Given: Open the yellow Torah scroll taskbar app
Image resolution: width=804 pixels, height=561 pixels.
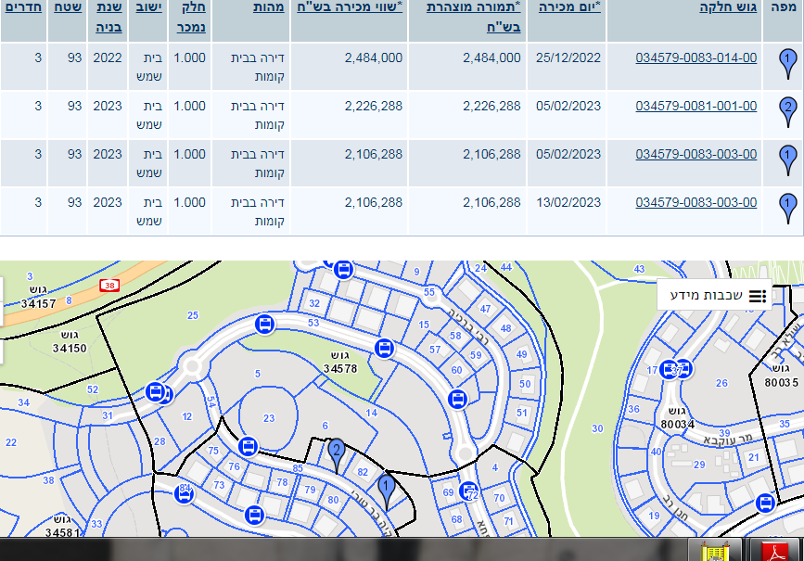Looking at the screenshot, I should 715,552.
